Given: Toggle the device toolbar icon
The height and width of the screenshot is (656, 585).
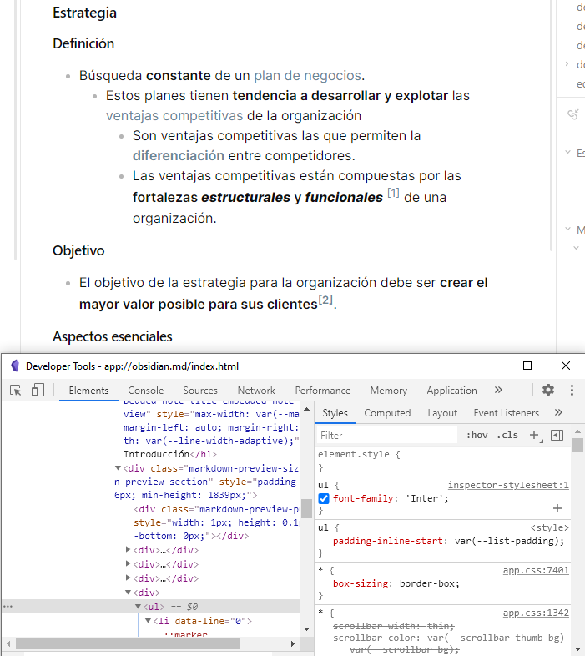Looking at the screenshot, I should click(x=38, y=391).
